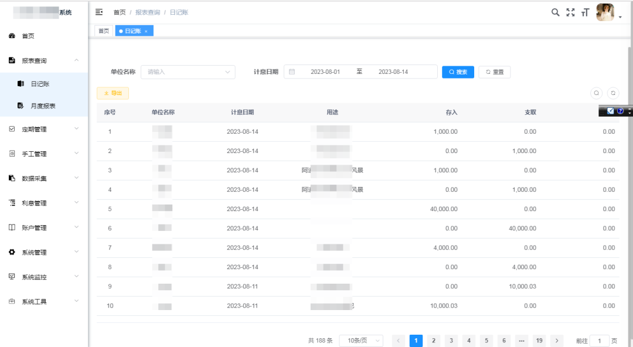
Task: Expand the 定期管理 sidebar menu
Action: 44,129
